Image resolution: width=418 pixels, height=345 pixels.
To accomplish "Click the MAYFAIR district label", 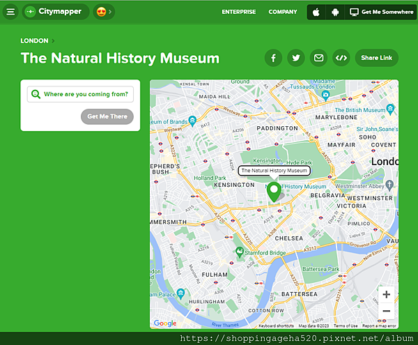I will 341,145.
